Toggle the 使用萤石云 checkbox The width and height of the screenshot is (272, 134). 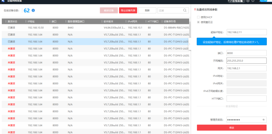pyautogui.click(x=198, y=22)
